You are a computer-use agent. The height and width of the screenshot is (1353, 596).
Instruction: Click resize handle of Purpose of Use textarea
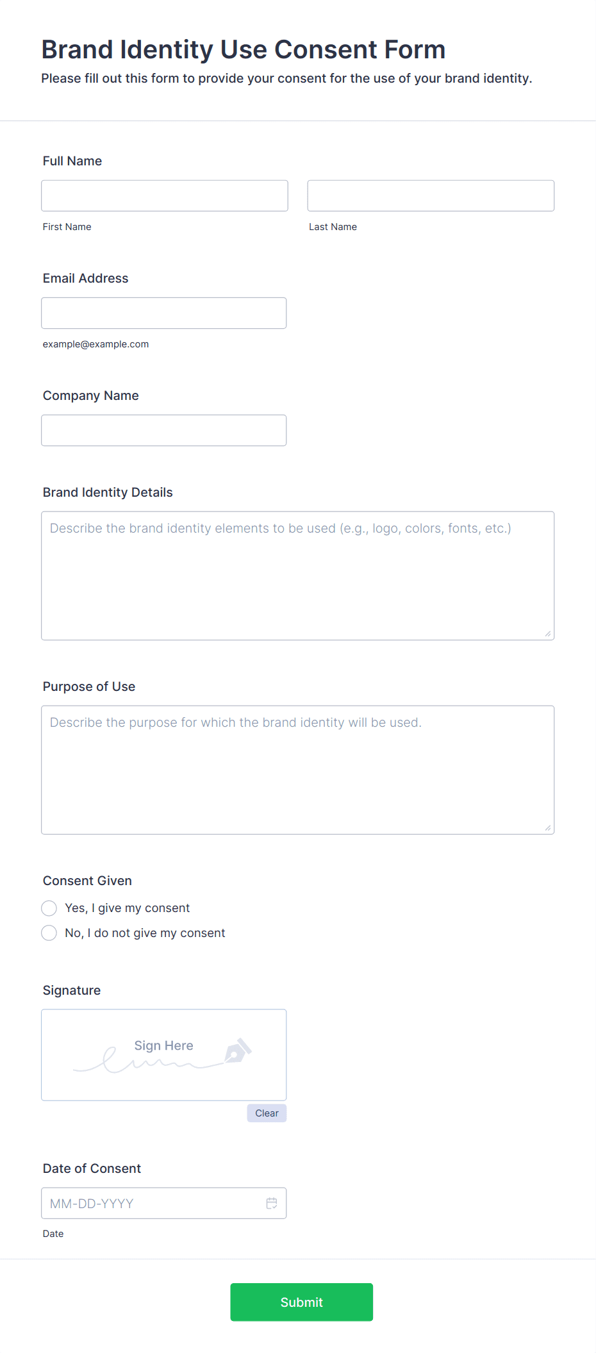(547, 827)
